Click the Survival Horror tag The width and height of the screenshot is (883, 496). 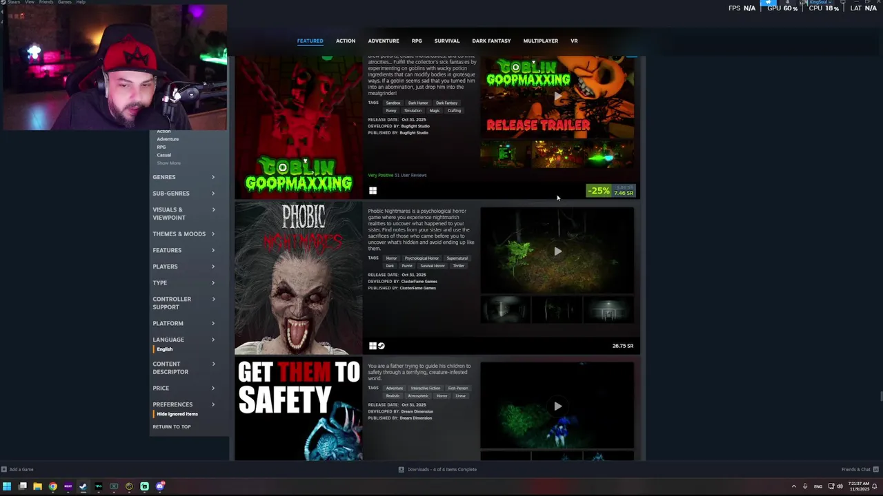pos(433,266)
